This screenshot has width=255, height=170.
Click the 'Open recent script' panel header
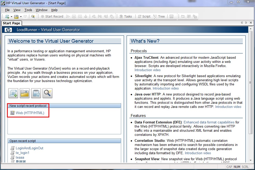pyautogui.click(x=64, y=141)
